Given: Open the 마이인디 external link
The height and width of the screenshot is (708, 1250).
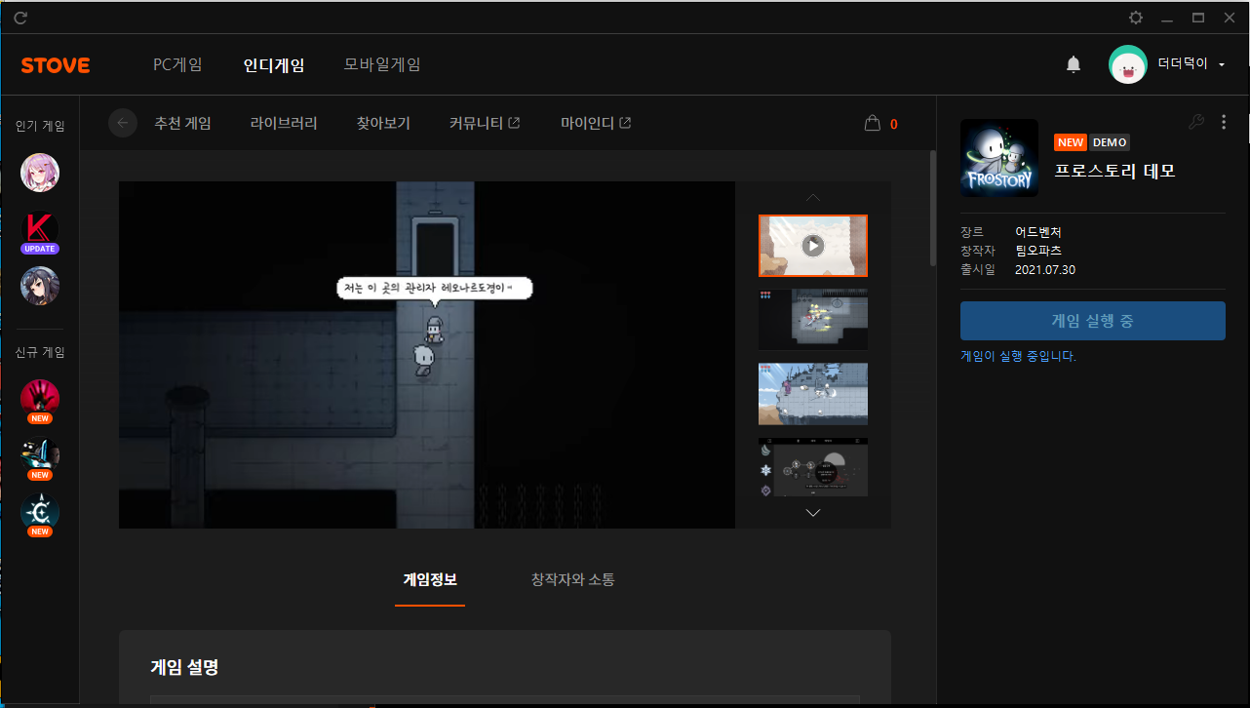Looking at the screenshot, I should point(596,123).
